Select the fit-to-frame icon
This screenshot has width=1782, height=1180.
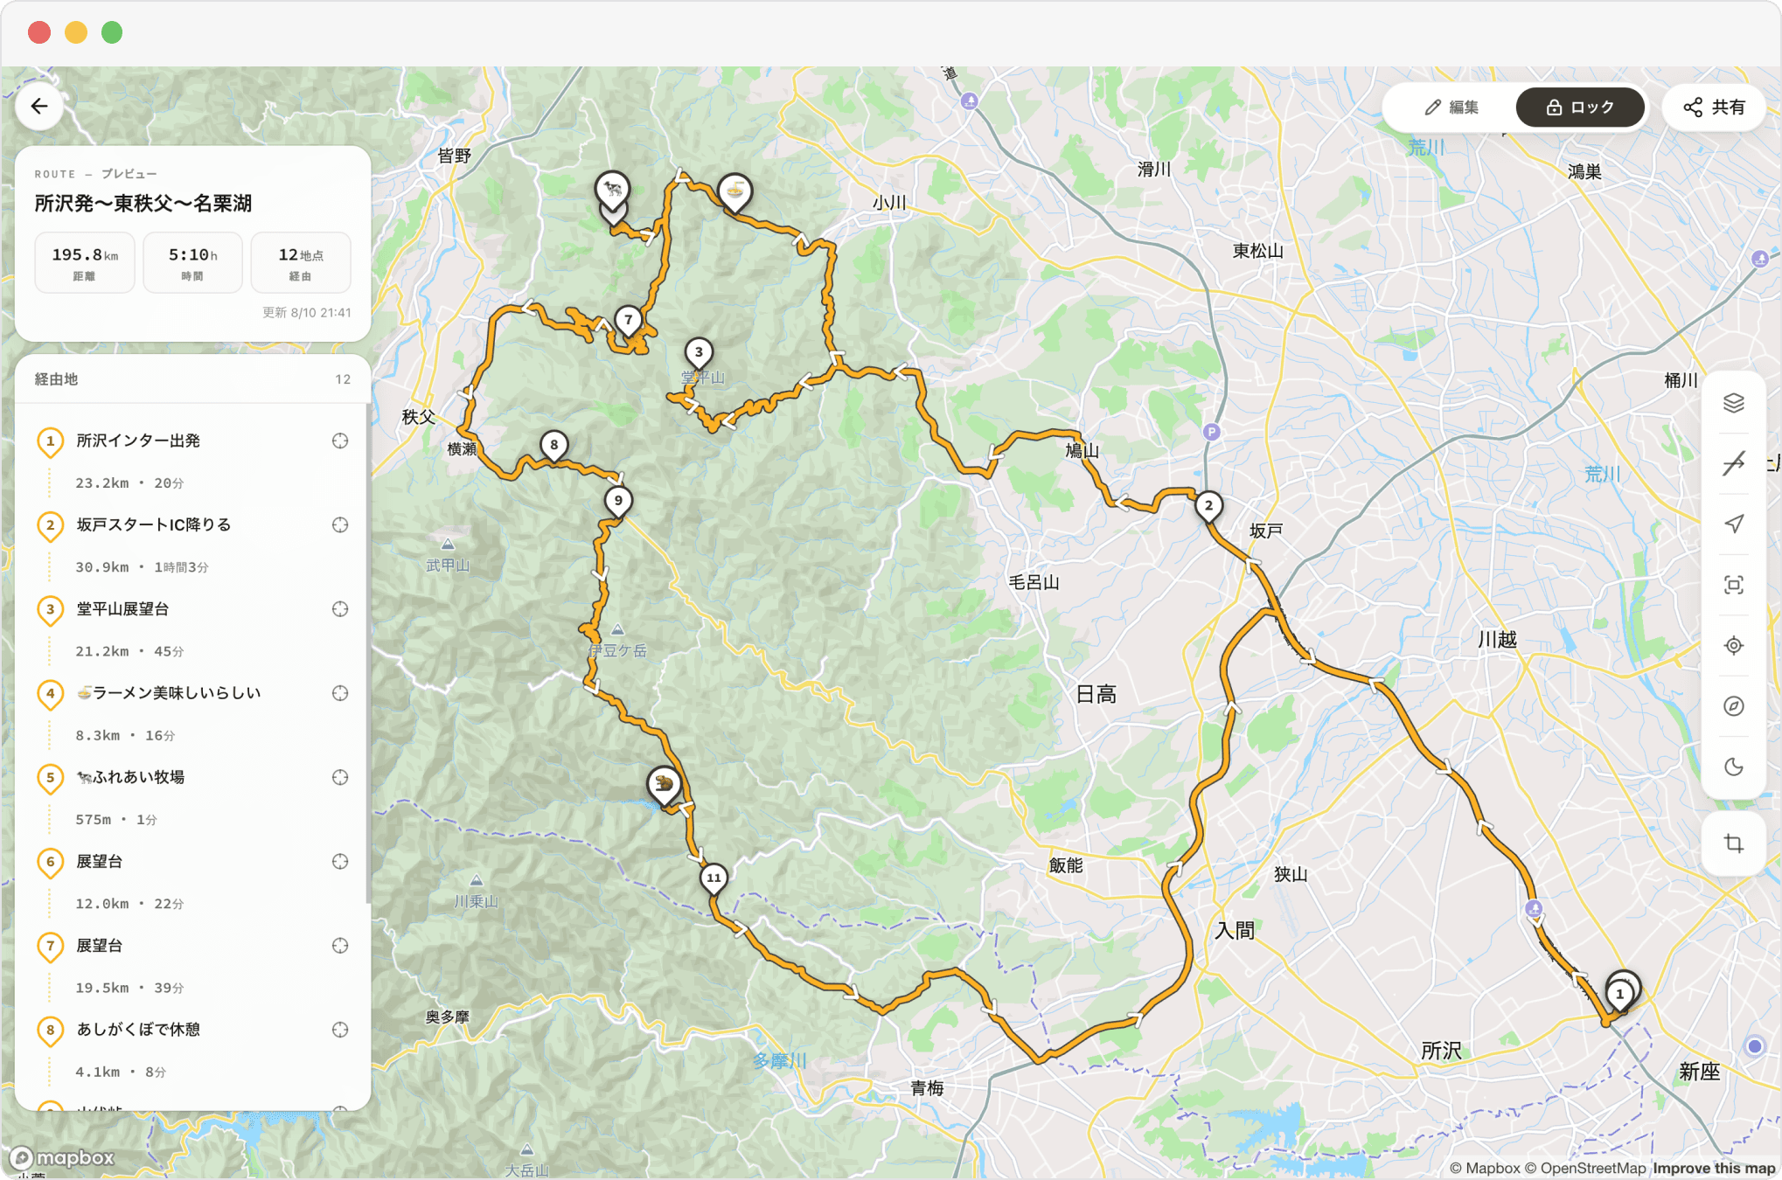pos(1733,585)
